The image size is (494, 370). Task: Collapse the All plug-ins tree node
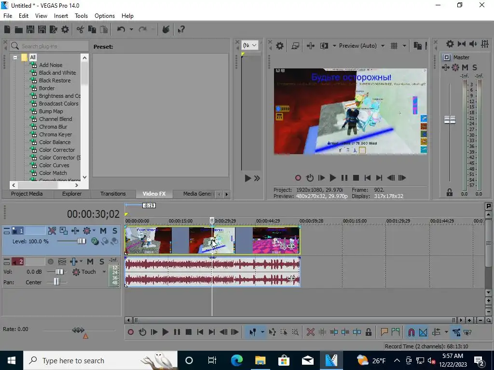15,58
